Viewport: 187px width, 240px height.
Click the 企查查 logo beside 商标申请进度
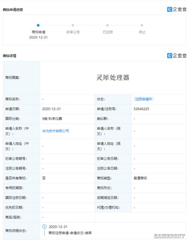(177, 10)
